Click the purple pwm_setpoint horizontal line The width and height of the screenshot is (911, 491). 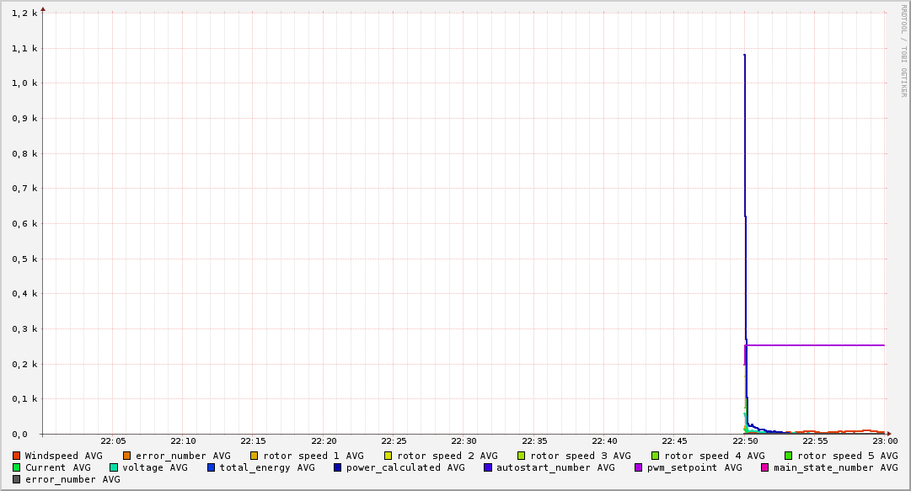tap(815, 345)
